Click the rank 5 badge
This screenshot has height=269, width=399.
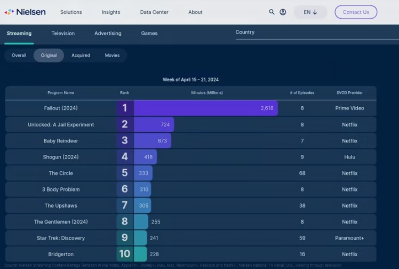[125, 173]
